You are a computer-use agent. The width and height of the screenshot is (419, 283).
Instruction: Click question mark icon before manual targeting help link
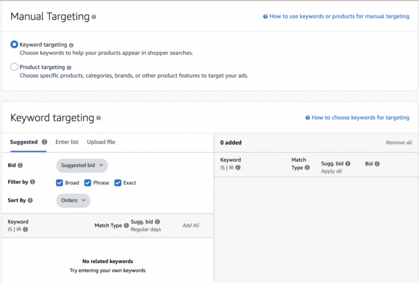pos(265,17)
